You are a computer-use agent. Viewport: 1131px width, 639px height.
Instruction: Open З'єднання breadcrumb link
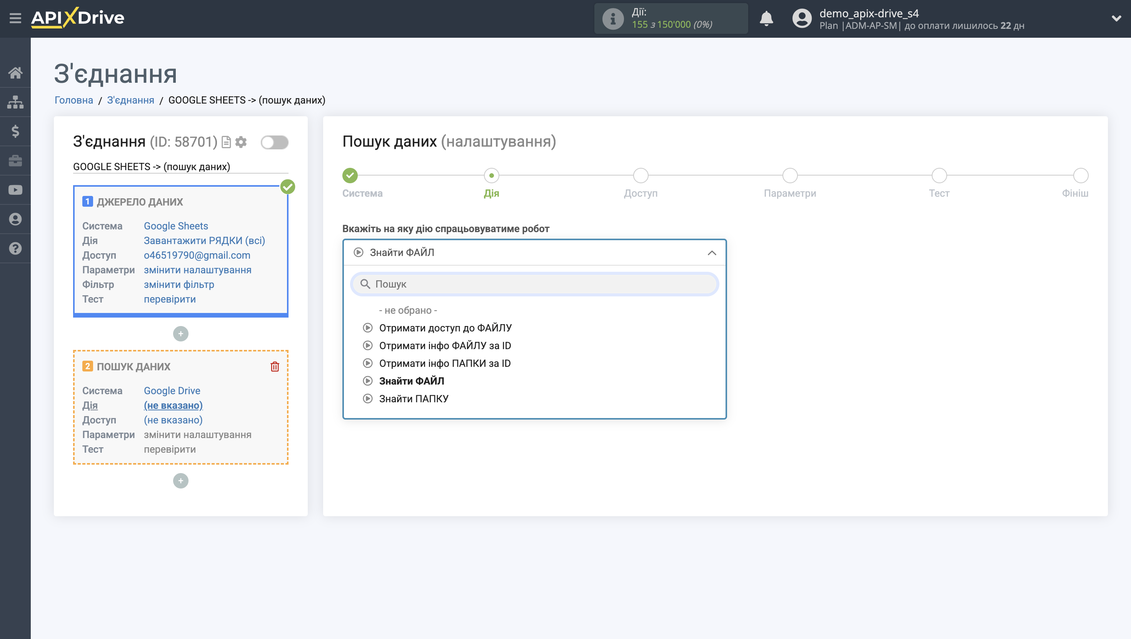(131, 100)
